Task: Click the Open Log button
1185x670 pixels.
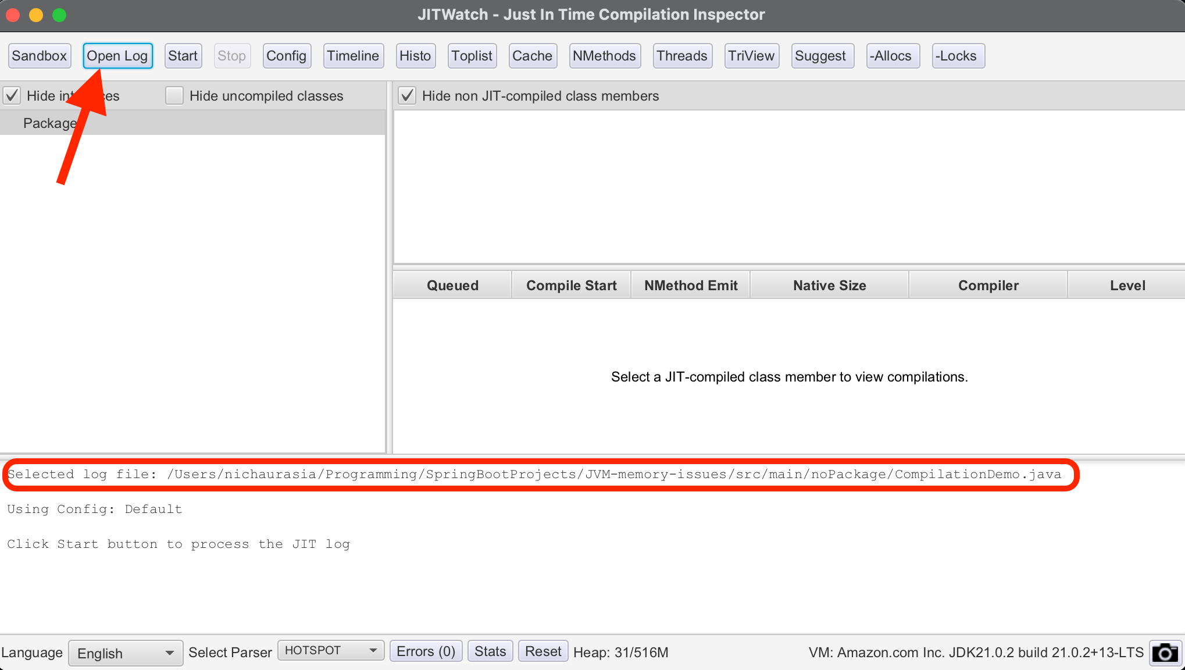Action: pos(117,56)
